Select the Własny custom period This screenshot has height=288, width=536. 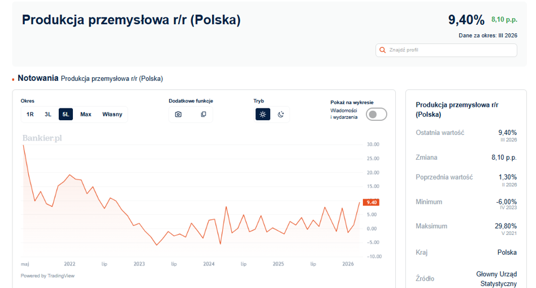click(112, 114)
